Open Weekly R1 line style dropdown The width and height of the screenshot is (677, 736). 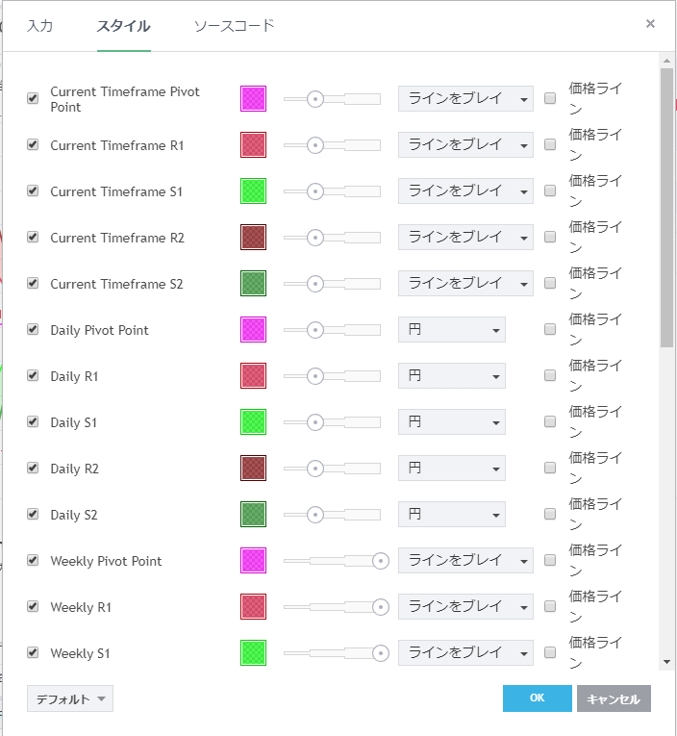pyautogui.click(x=465, y=607)
